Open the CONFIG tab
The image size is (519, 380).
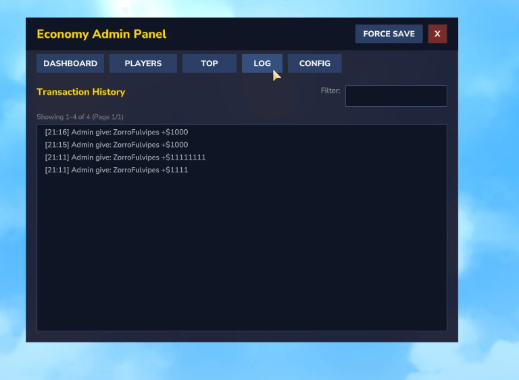tap(315, 64)
